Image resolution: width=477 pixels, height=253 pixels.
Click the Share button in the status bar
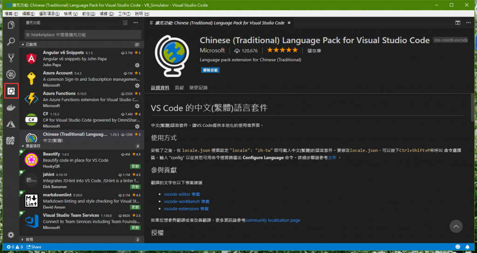point(34,247)
